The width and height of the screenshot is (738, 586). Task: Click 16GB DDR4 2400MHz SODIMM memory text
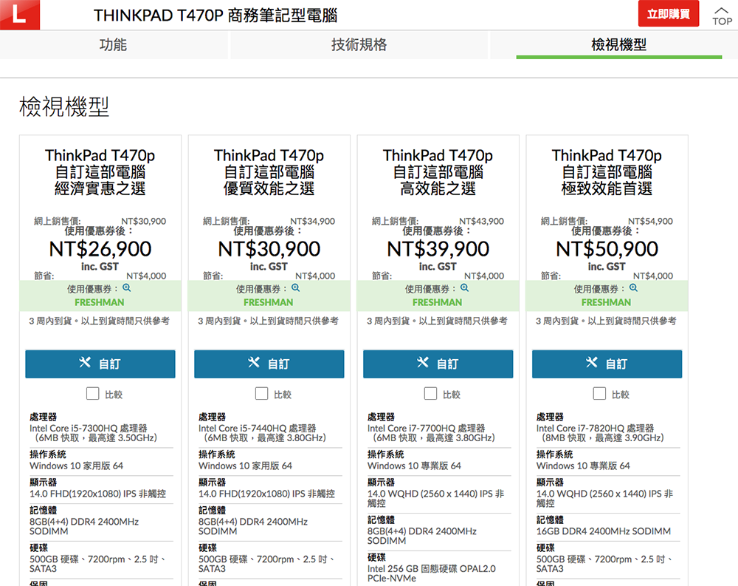point(604,531)
